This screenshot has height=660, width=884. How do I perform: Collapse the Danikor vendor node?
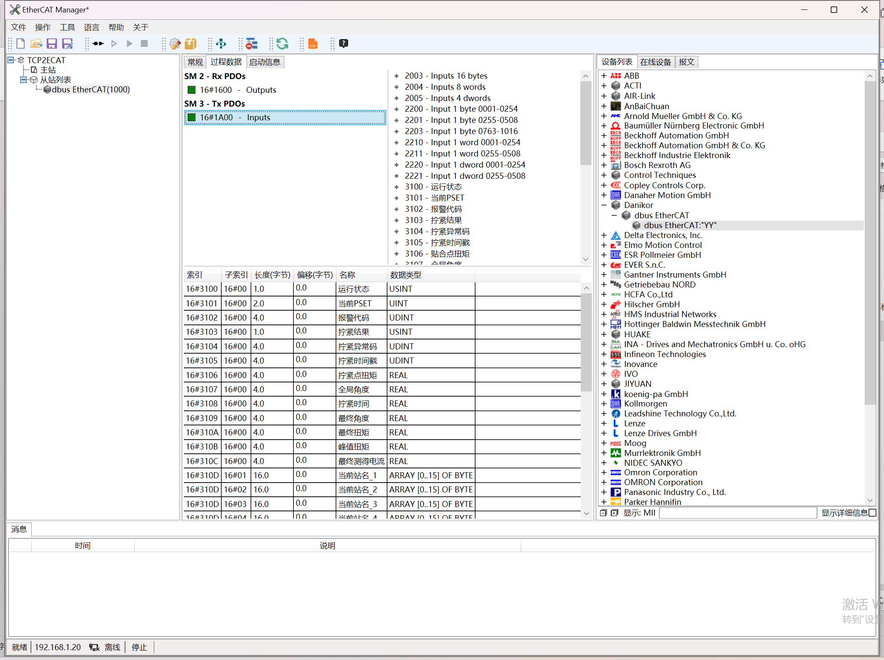[x=604, y=205]
